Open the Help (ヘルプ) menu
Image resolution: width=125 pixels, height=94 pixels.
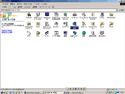(44, 4)
